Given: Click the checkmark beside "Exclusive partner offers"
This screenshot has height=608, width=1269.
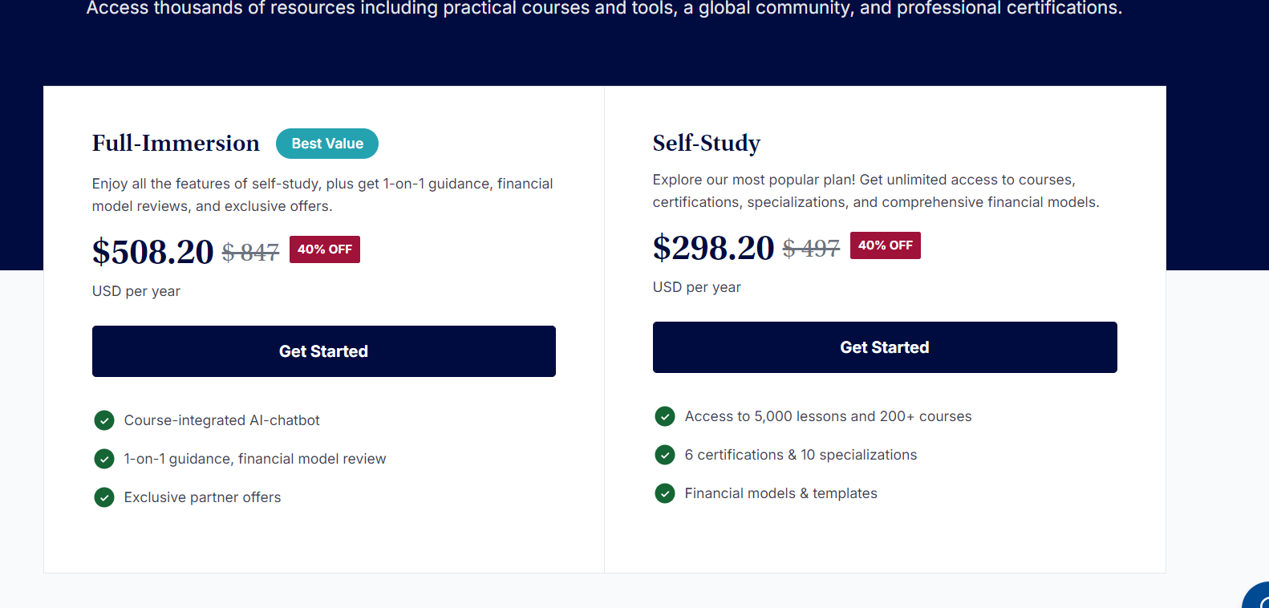Looking at the screenshot, I should point(104,497).
